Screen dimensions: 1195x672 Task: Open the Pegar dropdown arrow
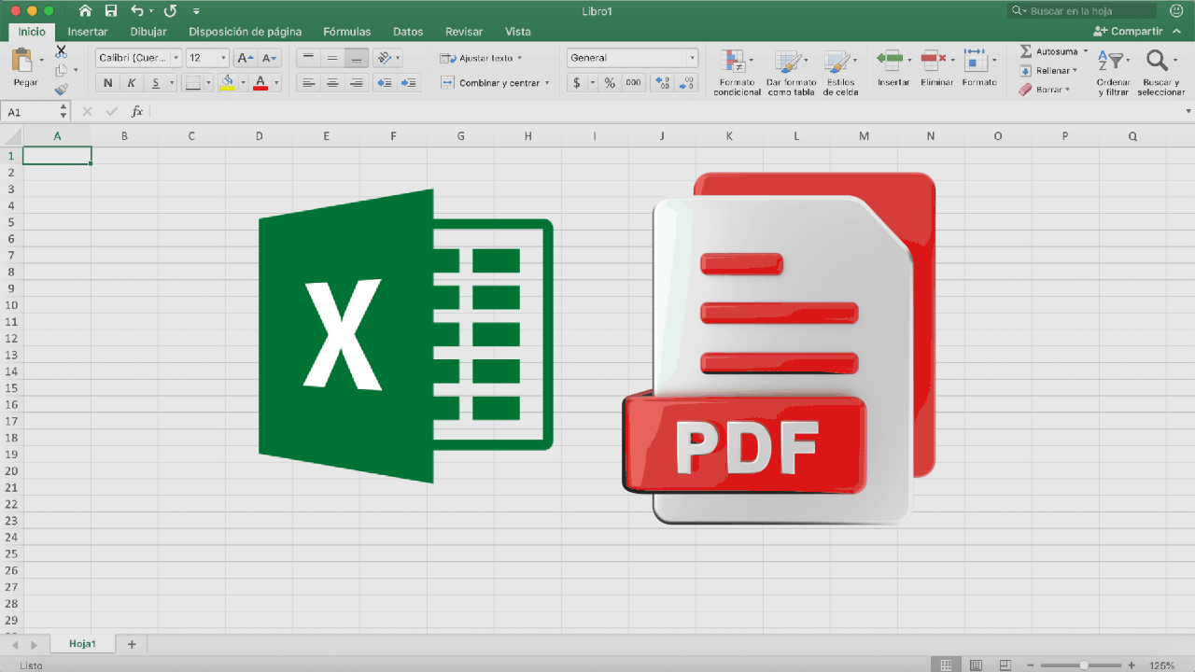click(42, 61)
